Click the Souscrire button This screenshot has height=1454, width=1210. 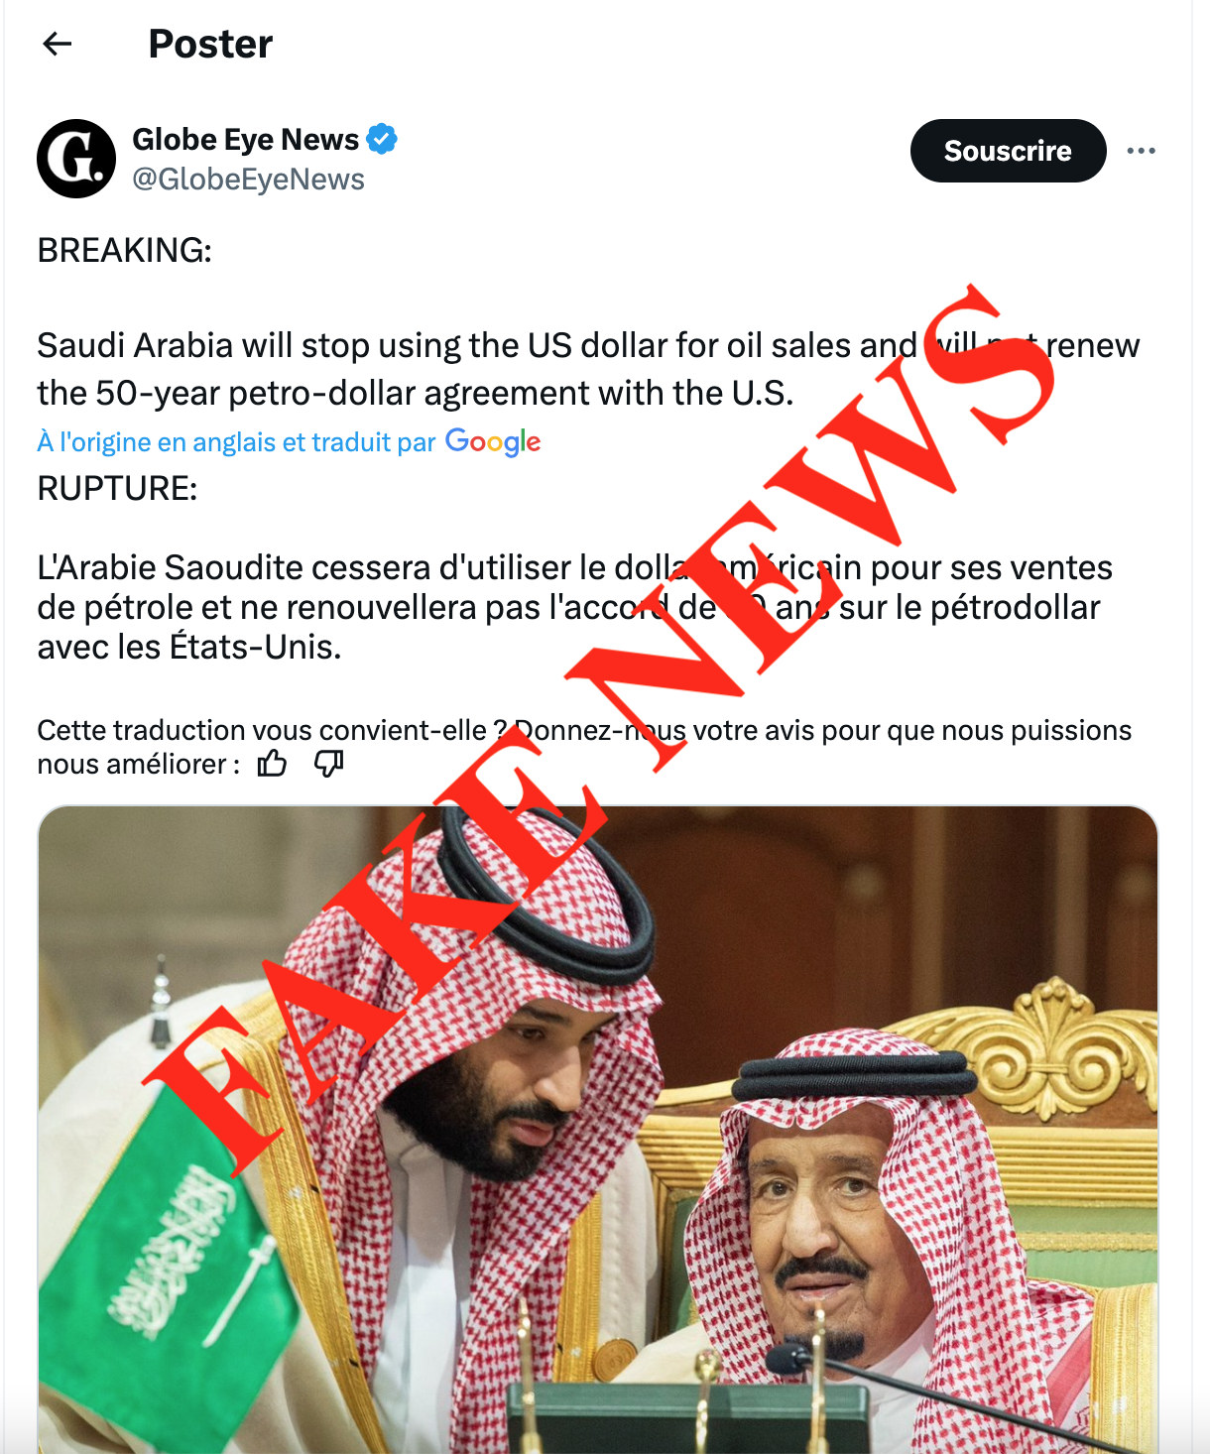1008,151
